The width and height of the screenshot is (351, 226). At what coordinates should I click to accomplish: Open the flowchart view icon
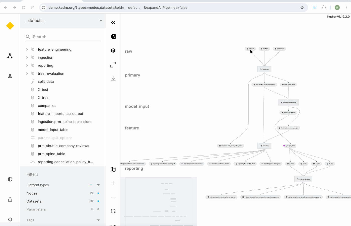[10, 56]
